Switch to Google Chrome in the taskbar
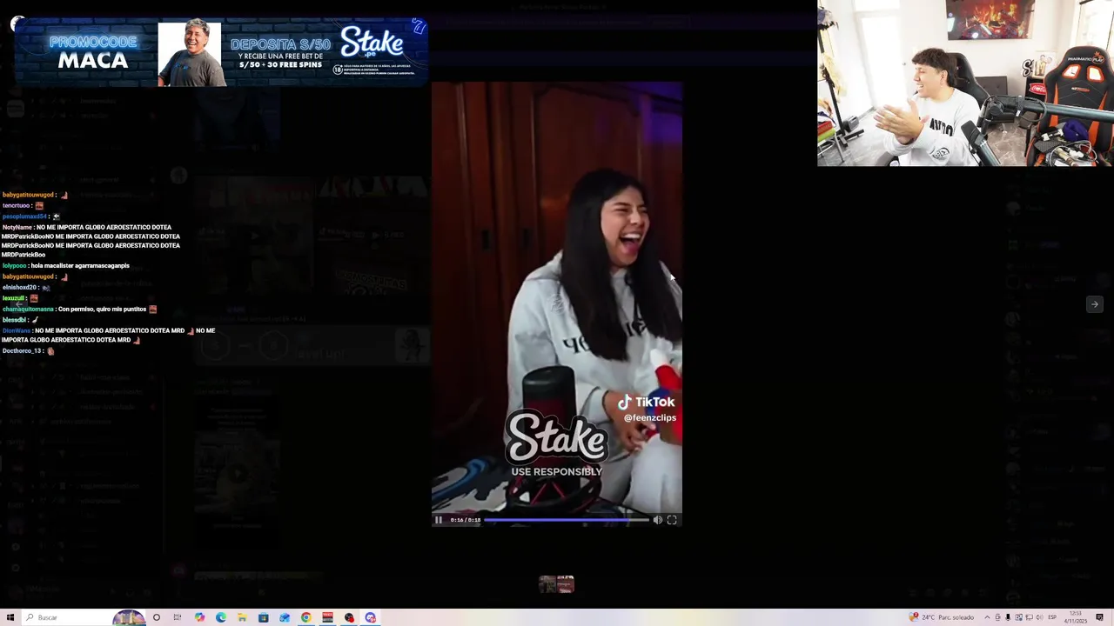 [x=305, y=617]
